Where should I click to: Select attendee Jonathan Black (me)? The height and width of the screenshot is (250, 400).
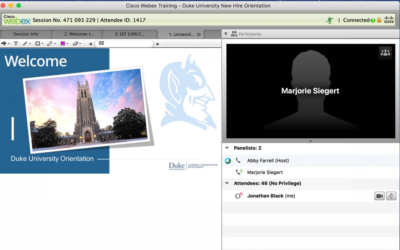[311, 196]
